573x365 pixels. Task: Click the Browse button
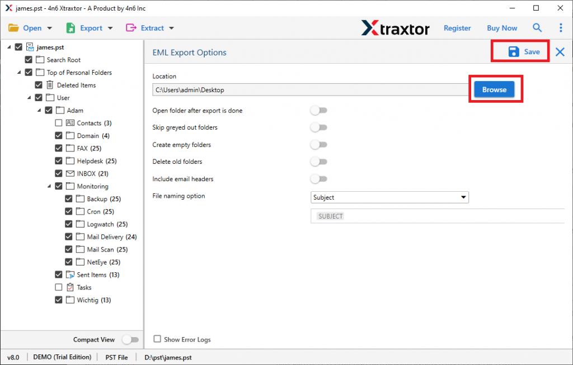pos(494,89)
